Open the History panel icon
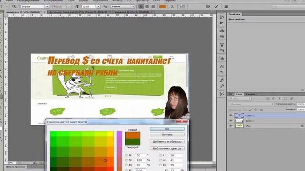The width and height of the screenshot is (305, 171). click(x=222, y=17)
